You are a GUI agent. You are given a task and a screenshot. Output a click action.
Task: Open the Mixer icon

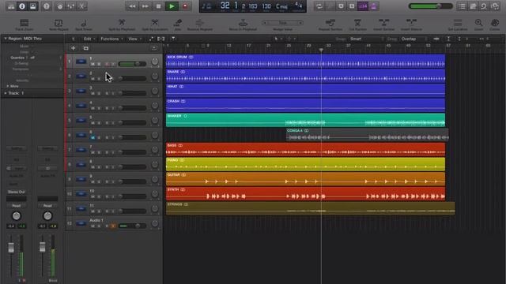click(71, 6)
